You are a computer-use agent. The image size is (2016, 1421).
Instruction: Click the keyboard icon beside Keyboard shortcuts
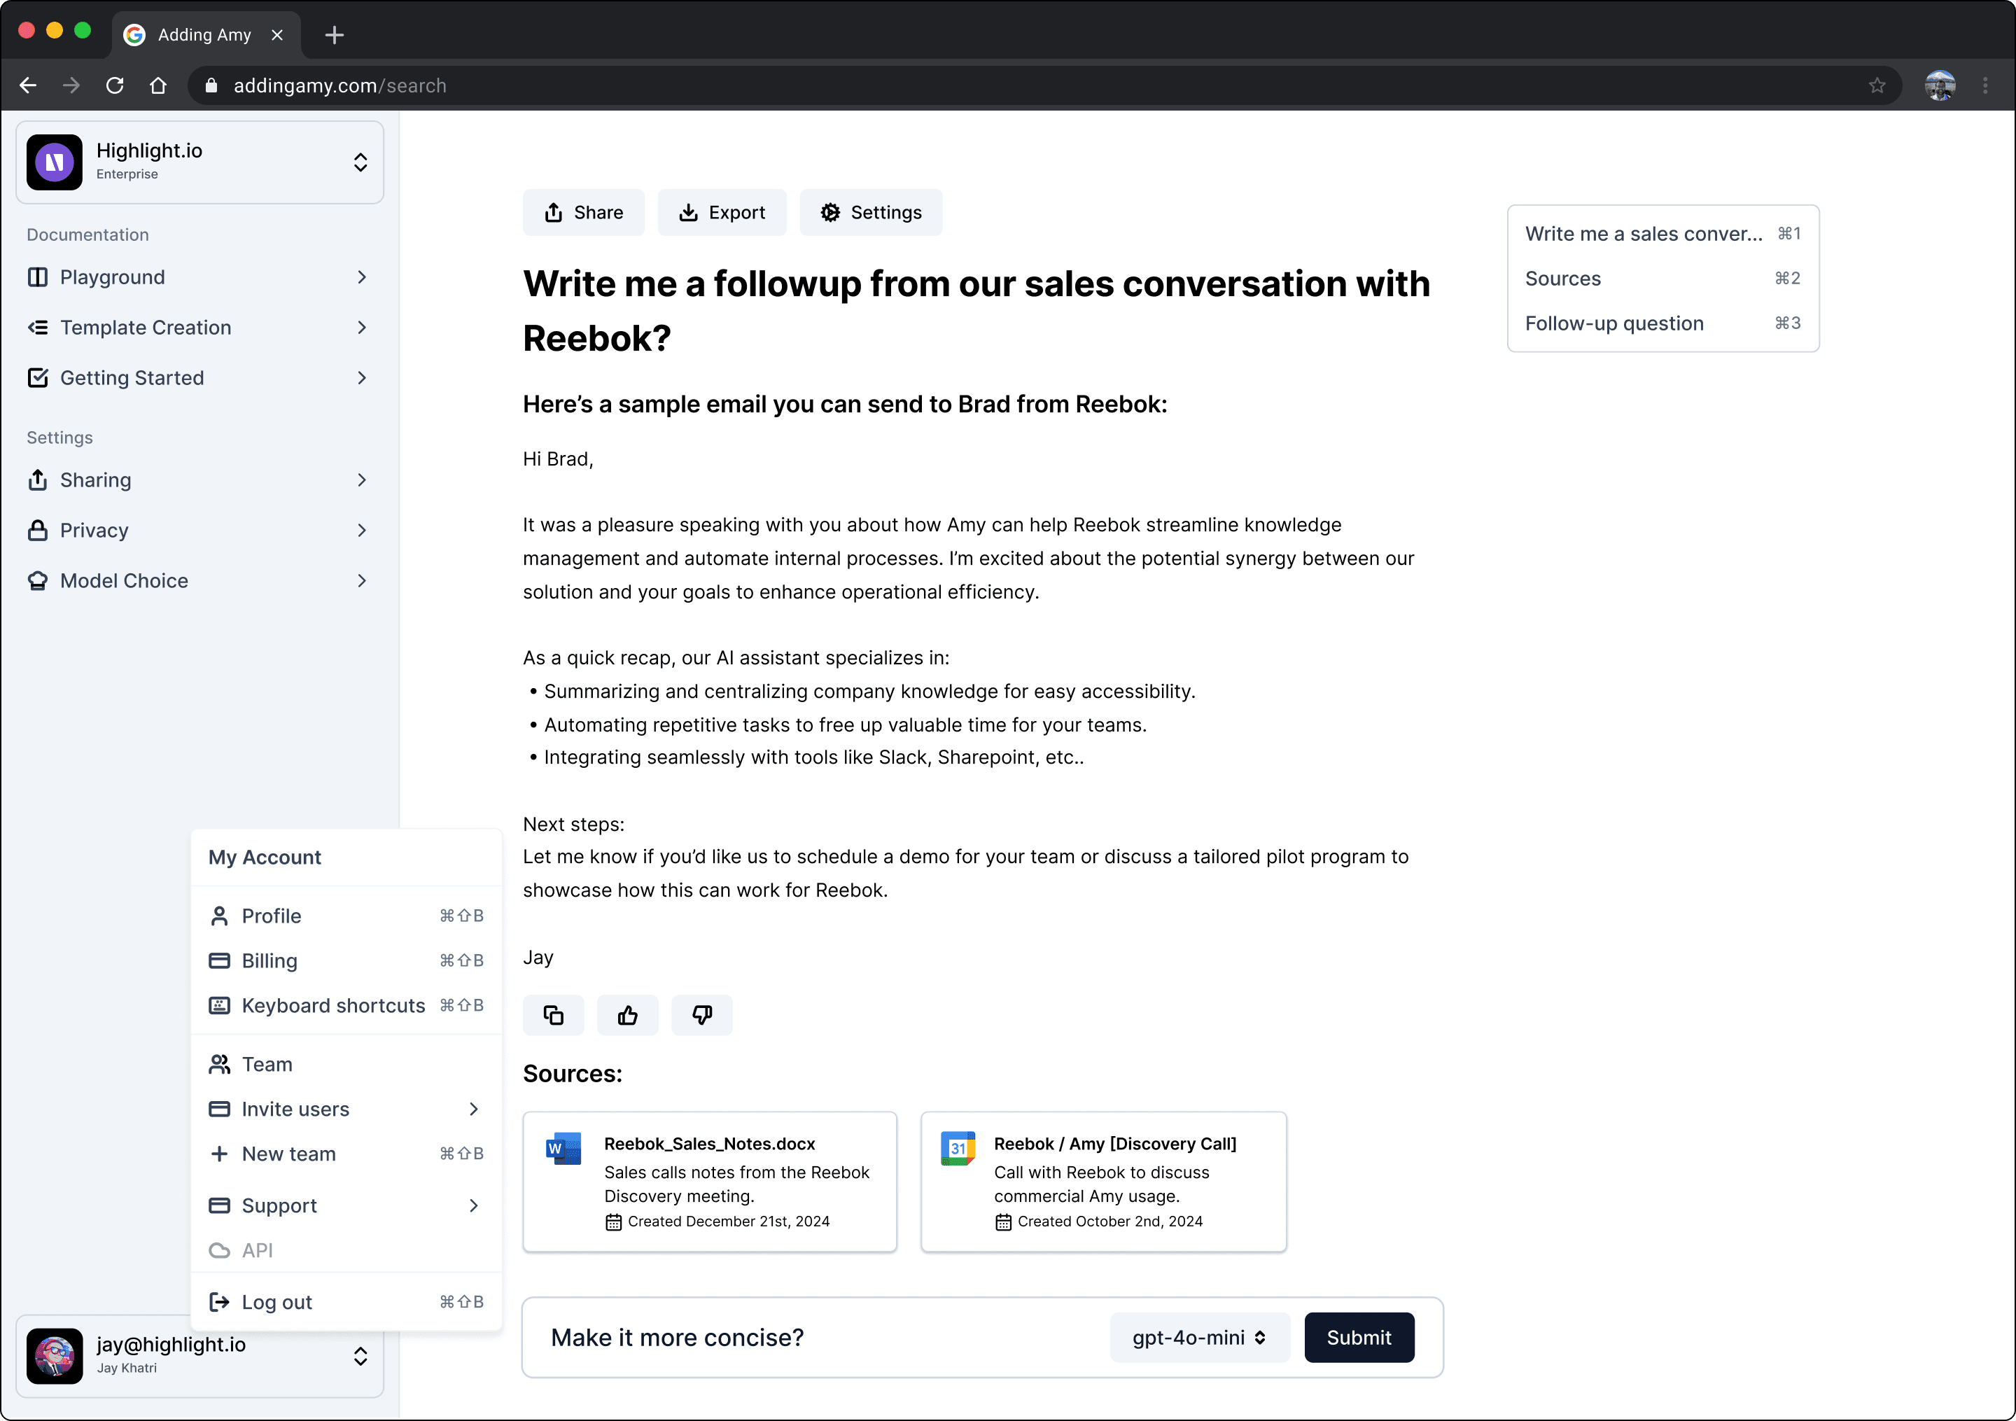220,1004
